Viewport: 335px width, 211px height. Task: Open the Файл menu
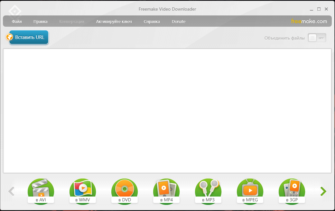(17, 21)
